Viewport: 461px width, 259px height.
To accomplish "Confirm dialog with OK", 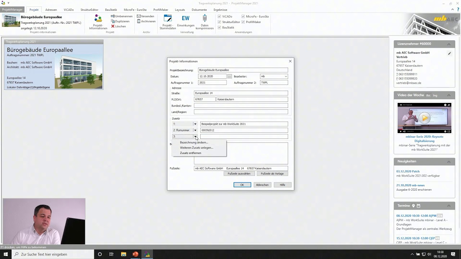I will point(242,185).
